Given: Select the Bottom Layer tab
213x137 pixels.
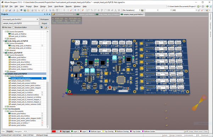Looking at the screenshot, I should (95, 131).
